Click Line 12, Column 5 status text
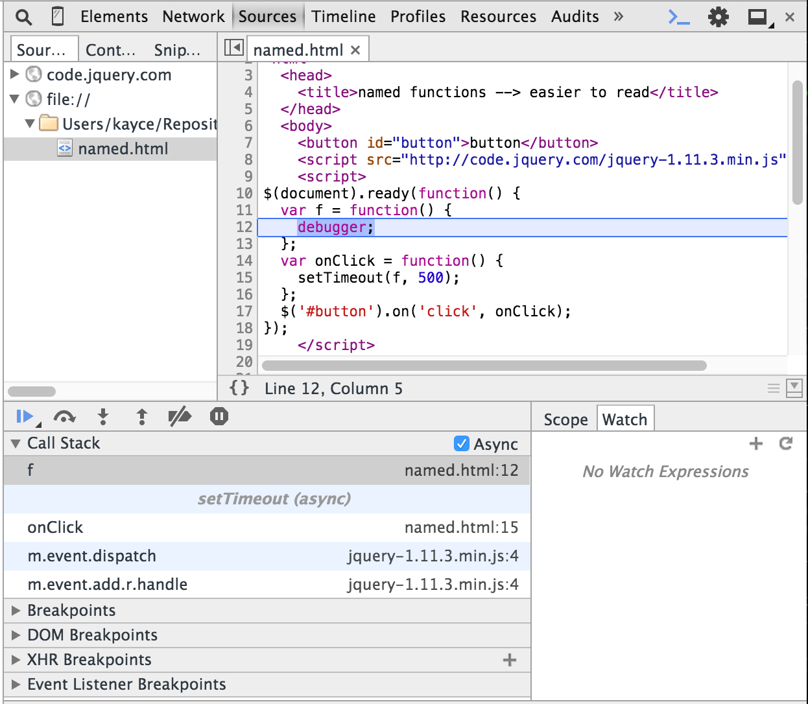The height and width of the screenshot is (704, 808). [333, 388]
